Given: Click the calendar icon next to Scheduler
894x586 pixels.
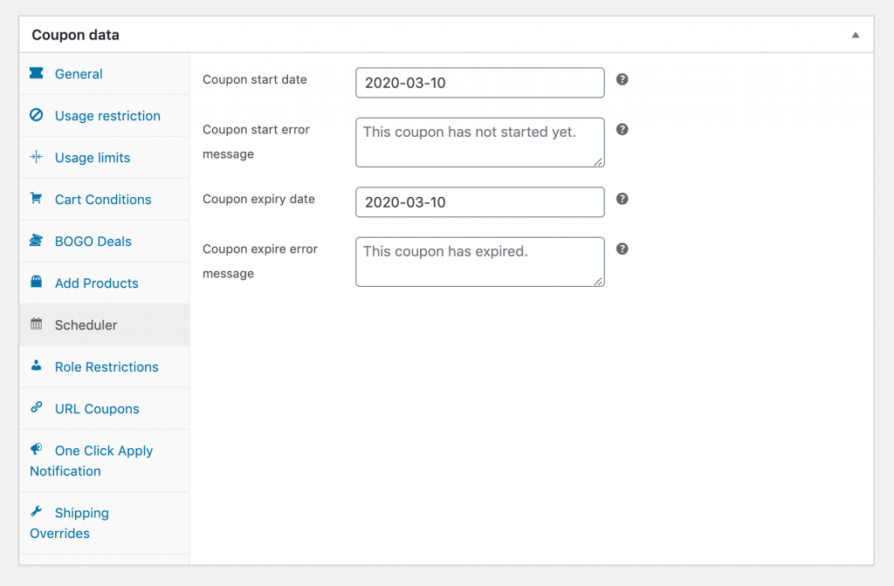Looking at the screenshot, I should click(36, 325).
